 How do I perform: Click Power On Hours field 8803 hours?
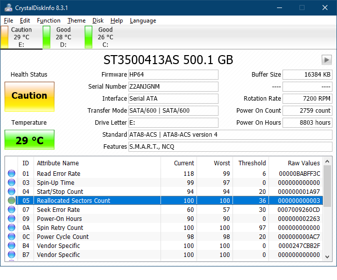tap(307, 123)
